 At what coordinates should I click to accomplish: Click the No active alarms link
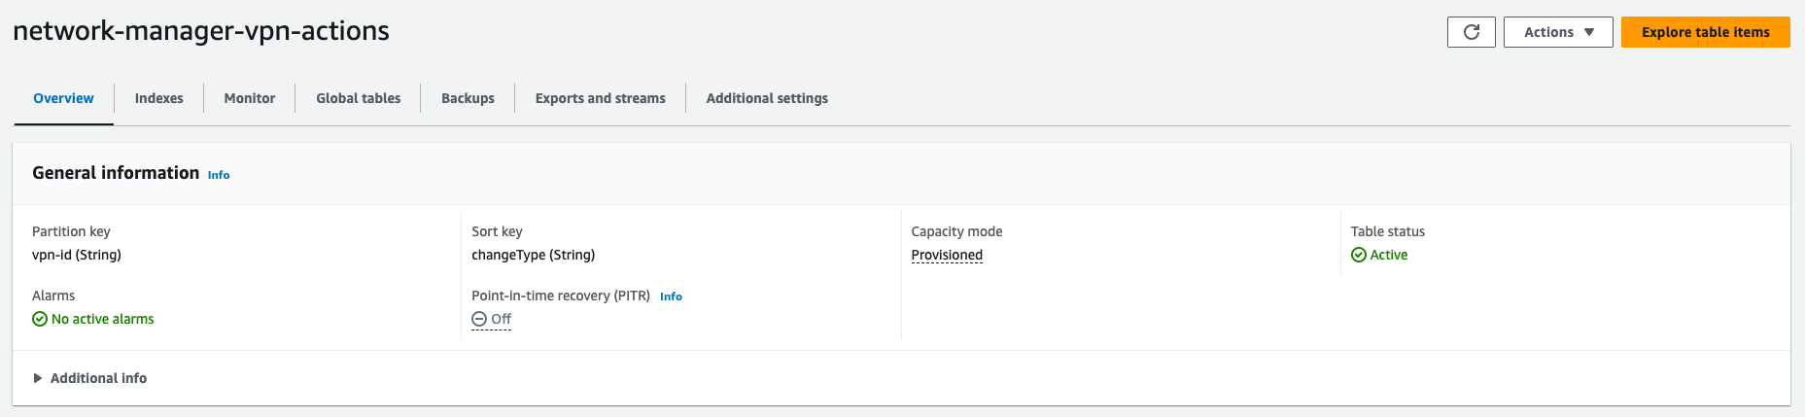click(102, 319)
